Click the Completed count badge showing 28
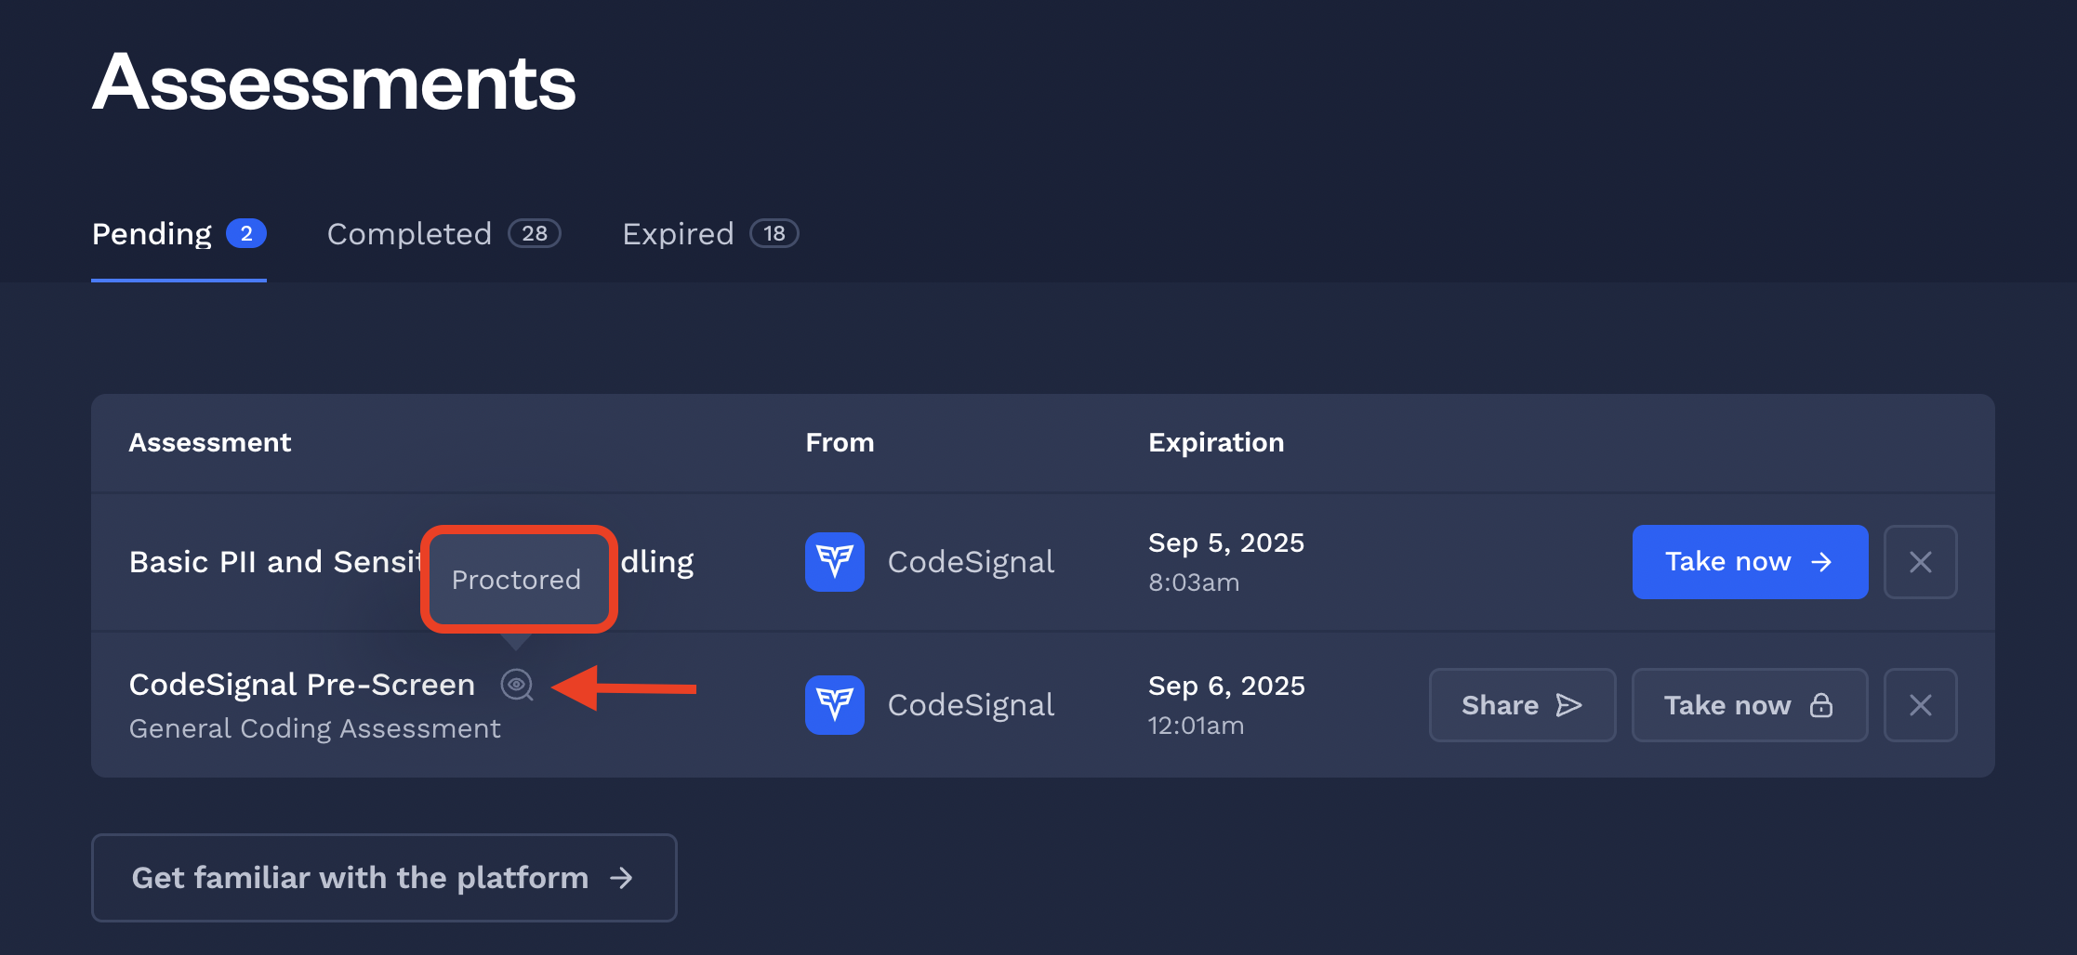Image resolution: width=2077 pixels, height=955 pixels. pyautogui.click(x=535, y=234)
